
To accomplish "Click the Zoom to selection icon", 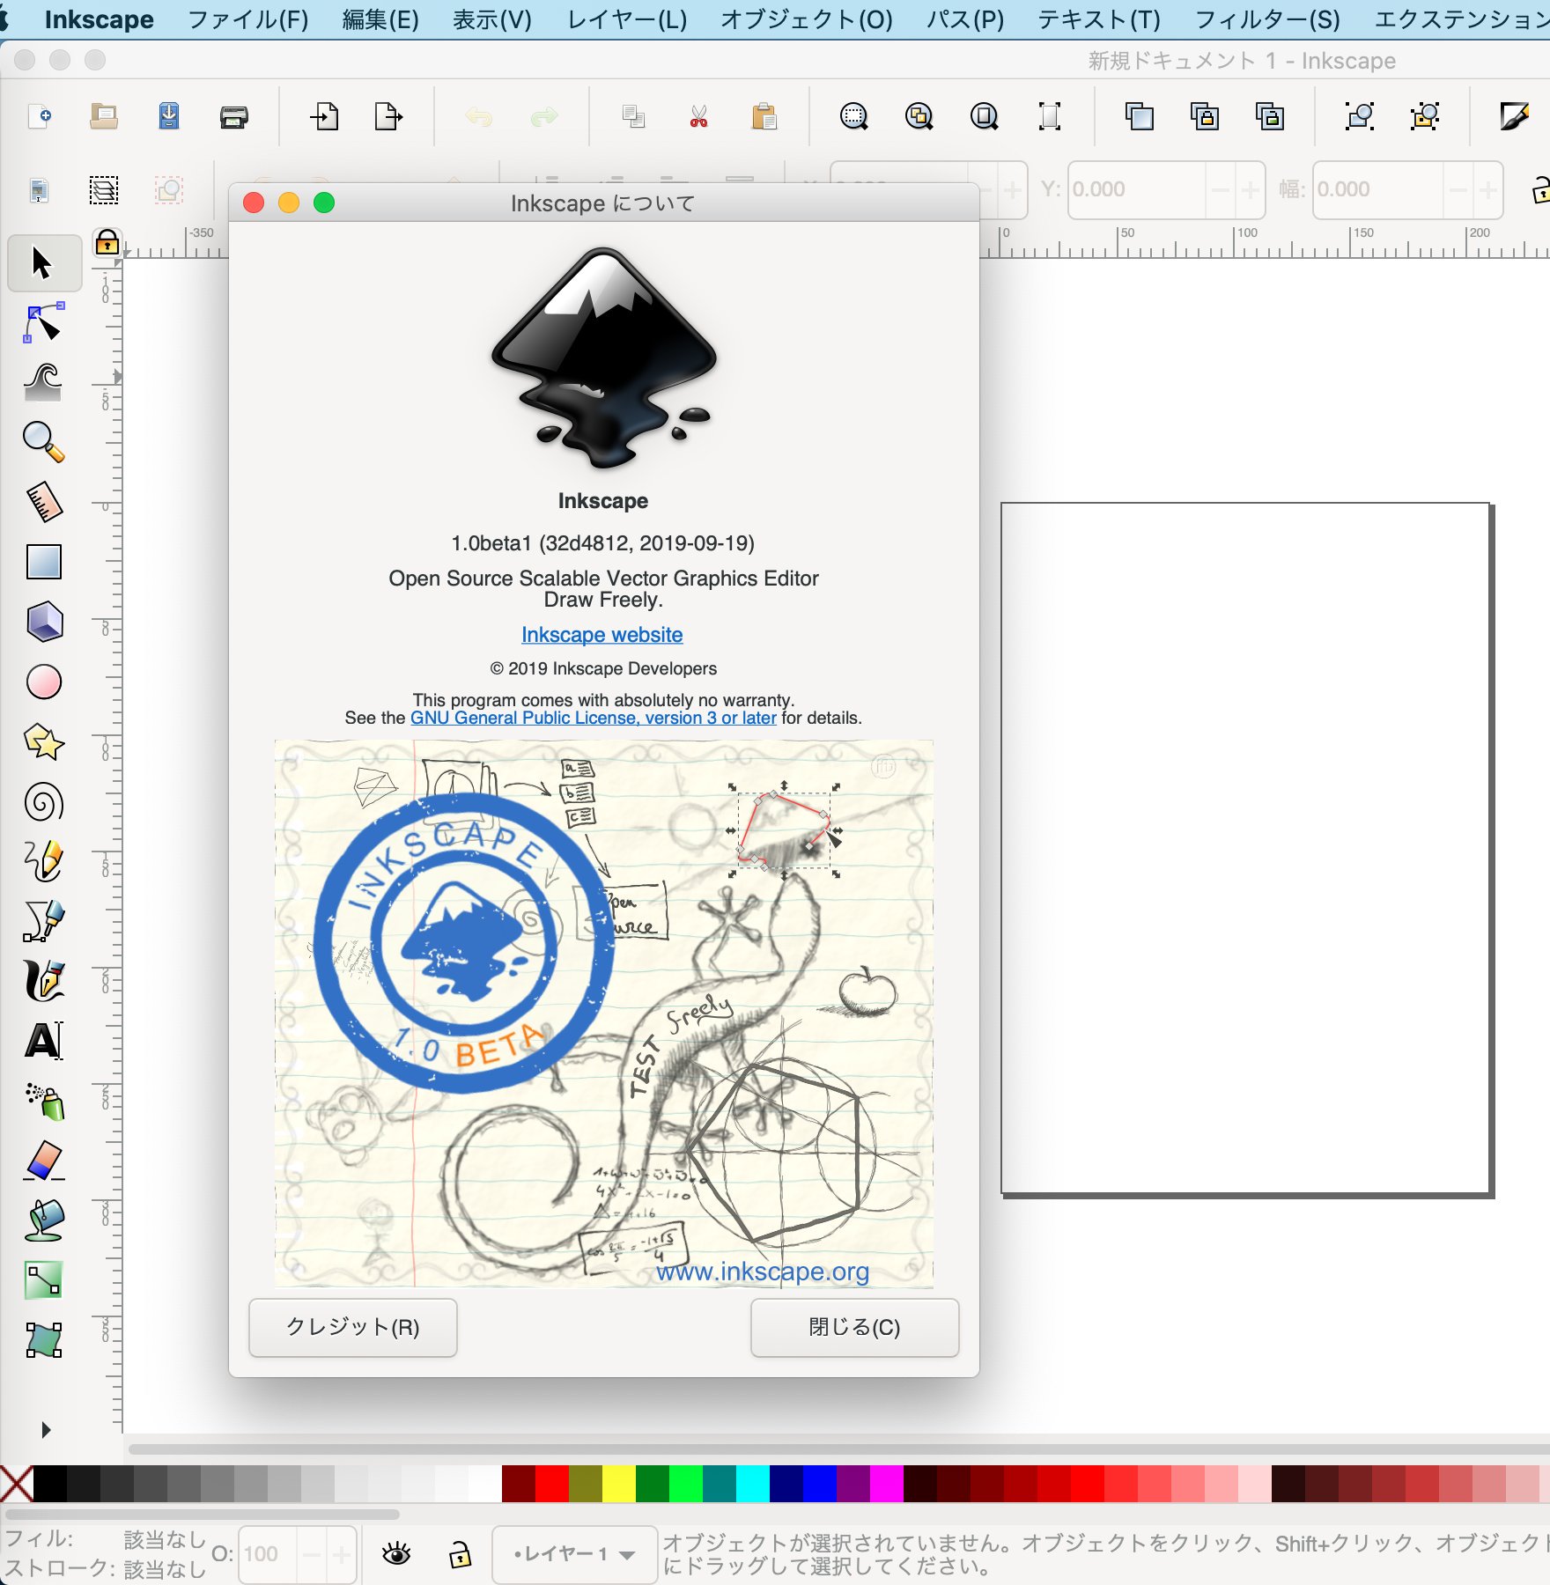I will pos(853,116).
